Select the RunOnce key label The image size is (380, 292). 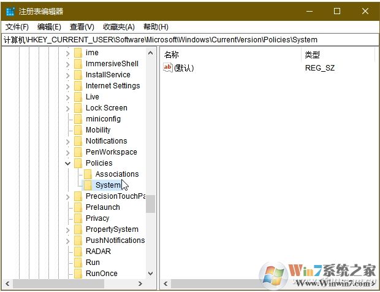[x=102, y=274]
